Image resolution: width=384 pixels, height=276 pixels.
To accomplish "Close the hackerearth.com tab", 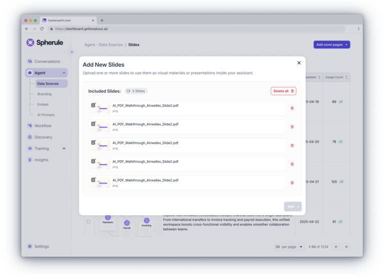I will [93, 20].
